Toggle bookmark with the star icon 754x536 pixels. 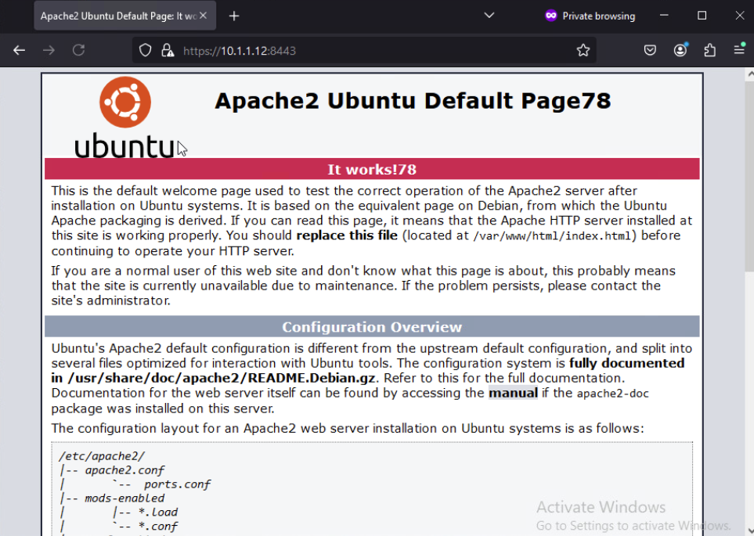click(583, 49)
